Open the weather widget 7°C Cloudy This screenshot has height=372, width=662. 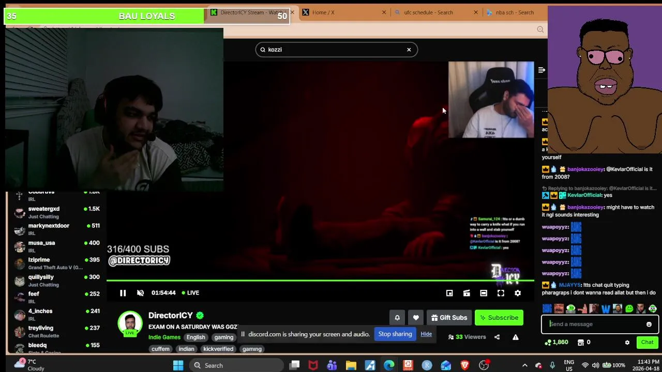click(x=30, y=365)
